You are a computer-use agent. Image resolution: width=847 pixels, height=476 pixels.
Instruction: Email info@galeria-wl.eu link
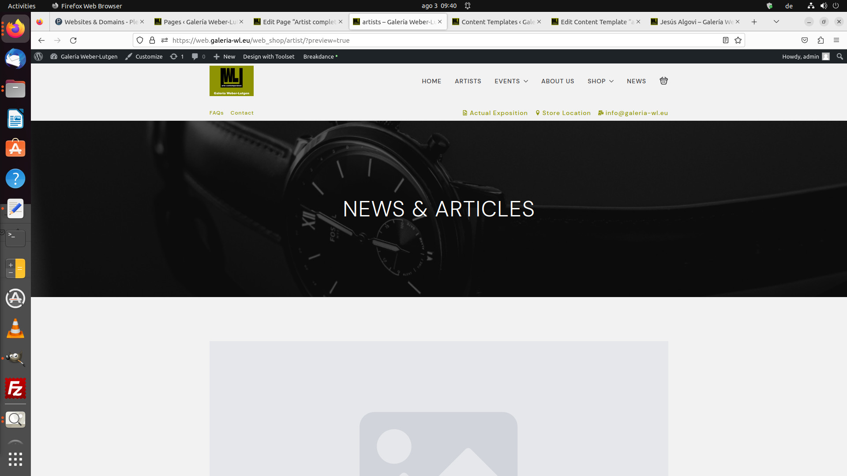(633, 113)
